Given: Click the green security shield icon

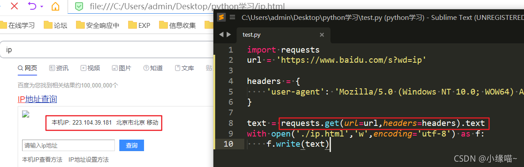Looking at the screenshot, I should coord(79,6).
